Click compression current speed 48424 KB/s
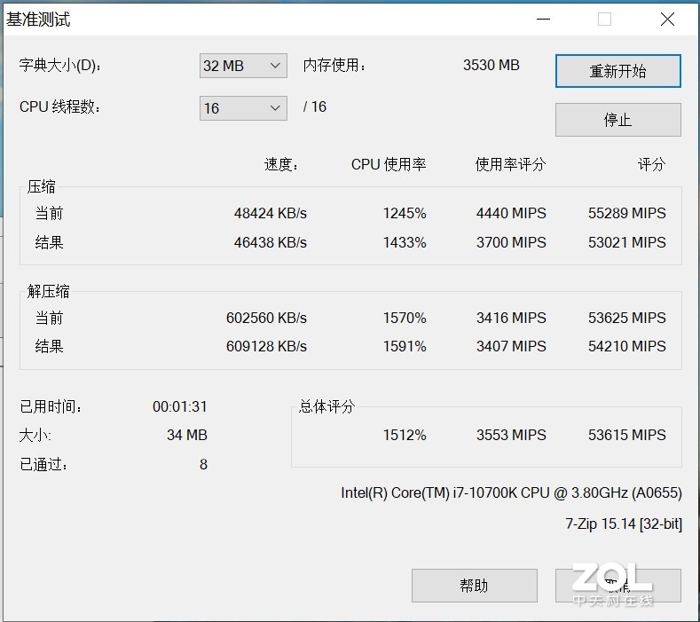Viewport: 700px width, 622px height. pyautogui.click(x=271, y=213)
